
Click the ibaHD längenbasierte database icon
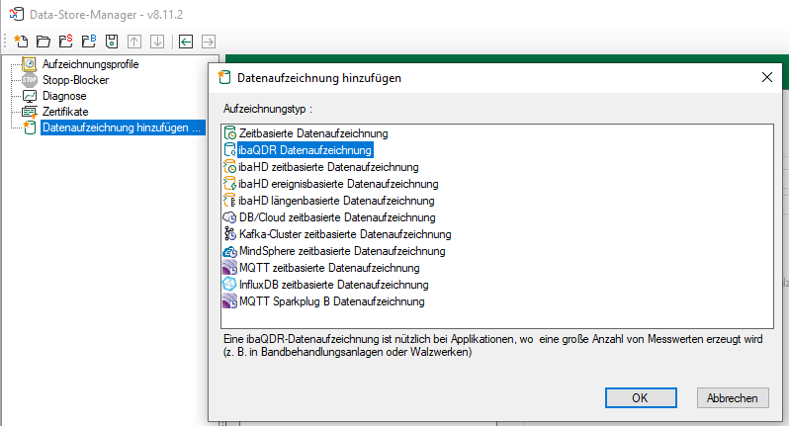coord(230,201)
